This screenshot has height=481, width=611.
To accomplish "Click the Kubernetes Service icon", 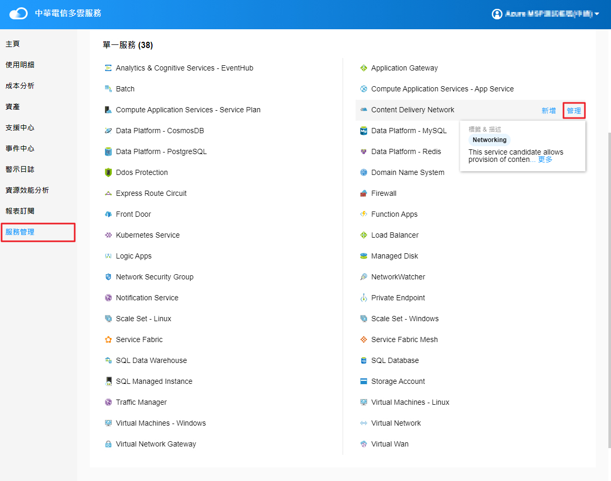I will 108,235.
